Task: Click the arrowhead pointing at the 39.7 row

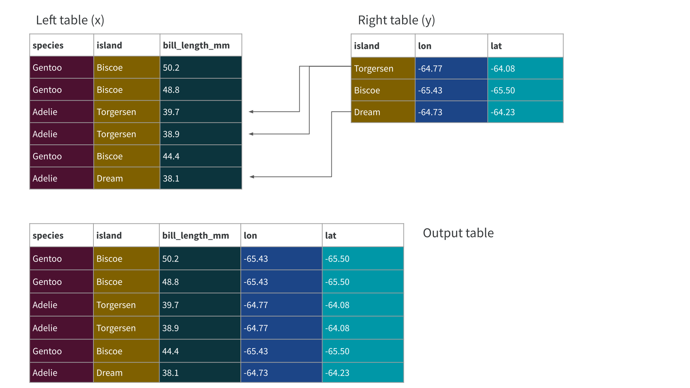Action: (251, 112)
